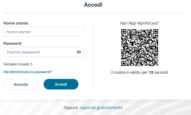Click the QR code validity countdown text
The width and height of the screenshot is (191, 115).
point(140,72)
